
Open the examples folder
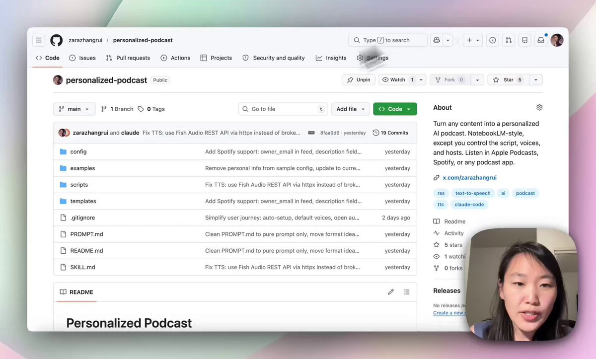(82, 168)
